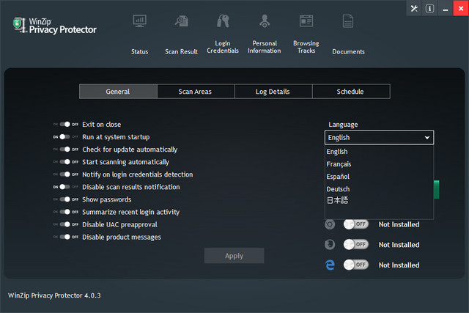Open the Personal Information section icon
The width and height of the screenshot is (469, 313).
(264, 21)
